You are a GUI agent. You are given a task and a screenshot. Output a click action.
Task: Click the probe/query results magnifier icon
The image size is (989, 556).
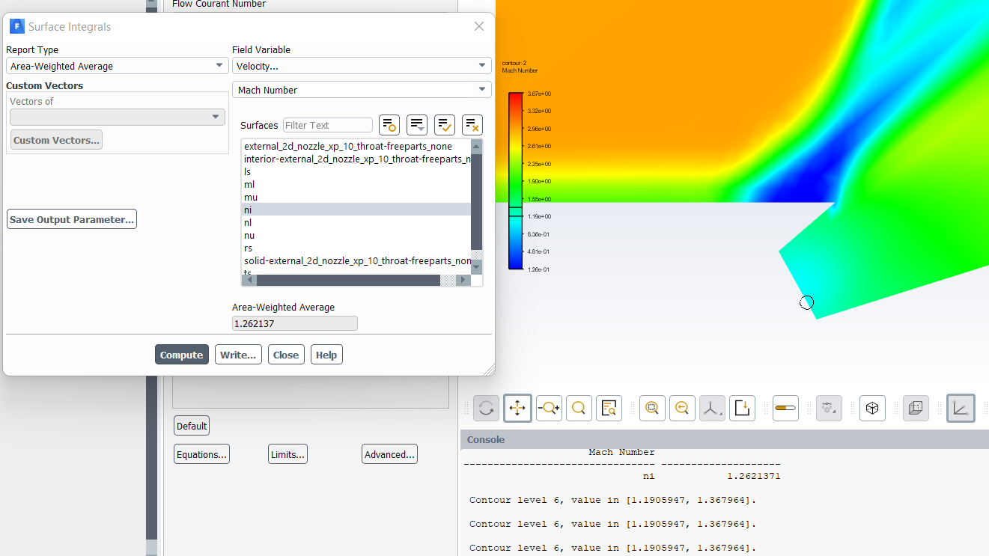point(609,408)
